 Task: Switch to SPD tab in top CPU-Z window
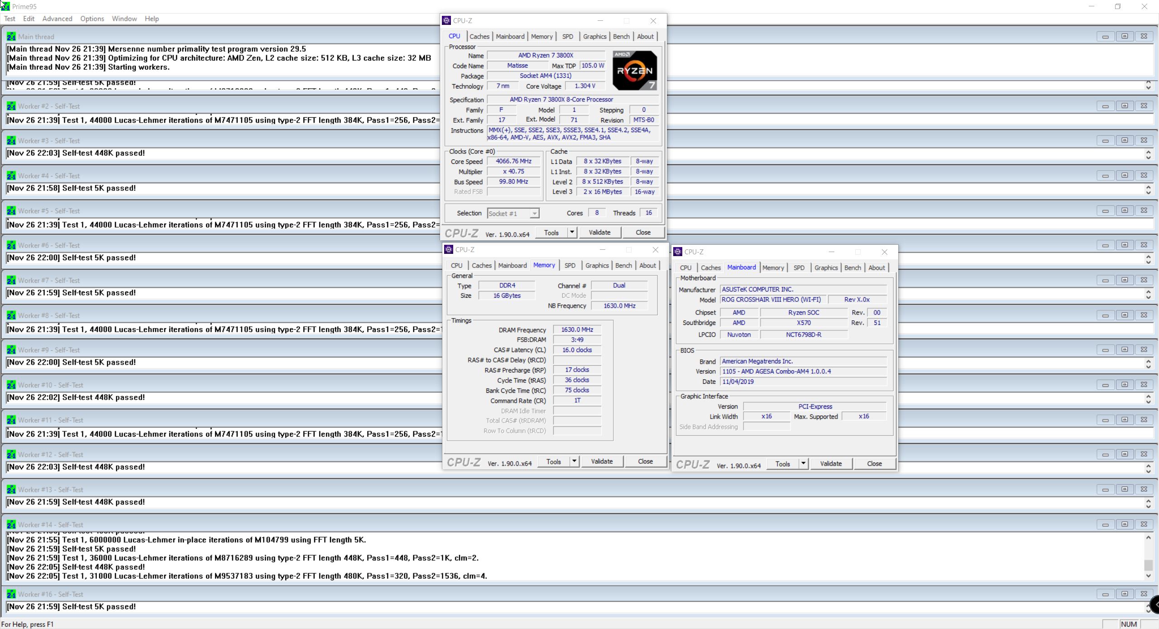(x=567, y=37)
